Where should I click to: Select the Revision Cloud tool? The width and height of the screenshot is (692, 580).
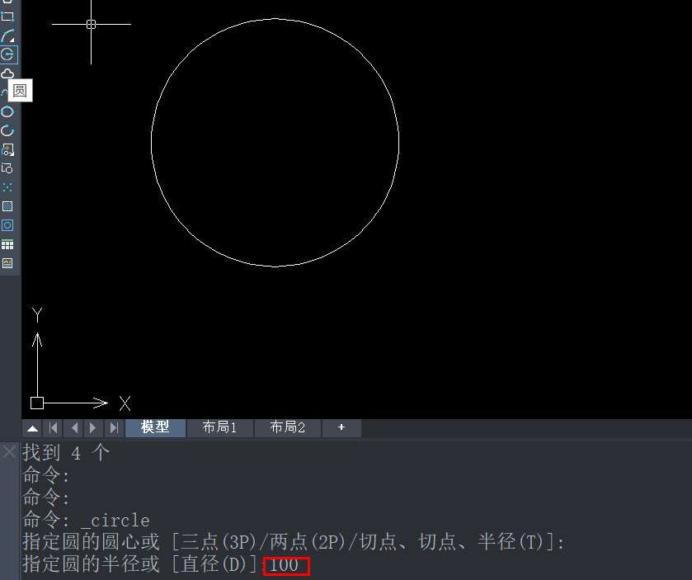coord(7,73)
